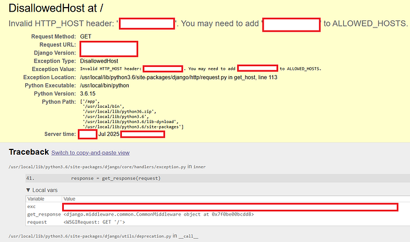The image size is (410, 242).
Task: Select the lib-dynload path entry
Action: point(131,122)
